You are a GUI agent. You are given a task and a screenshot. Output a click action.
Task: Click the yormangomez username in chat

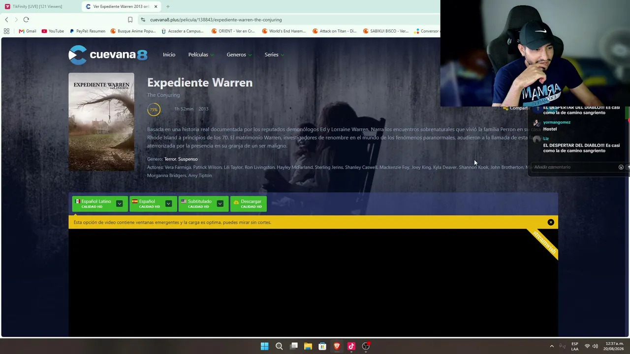(x=557, y=122)
